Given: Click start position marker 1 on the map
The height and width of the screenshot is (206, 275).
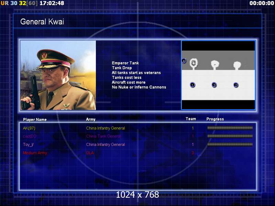Looking at the screenshot, I should tap(192, 85).
